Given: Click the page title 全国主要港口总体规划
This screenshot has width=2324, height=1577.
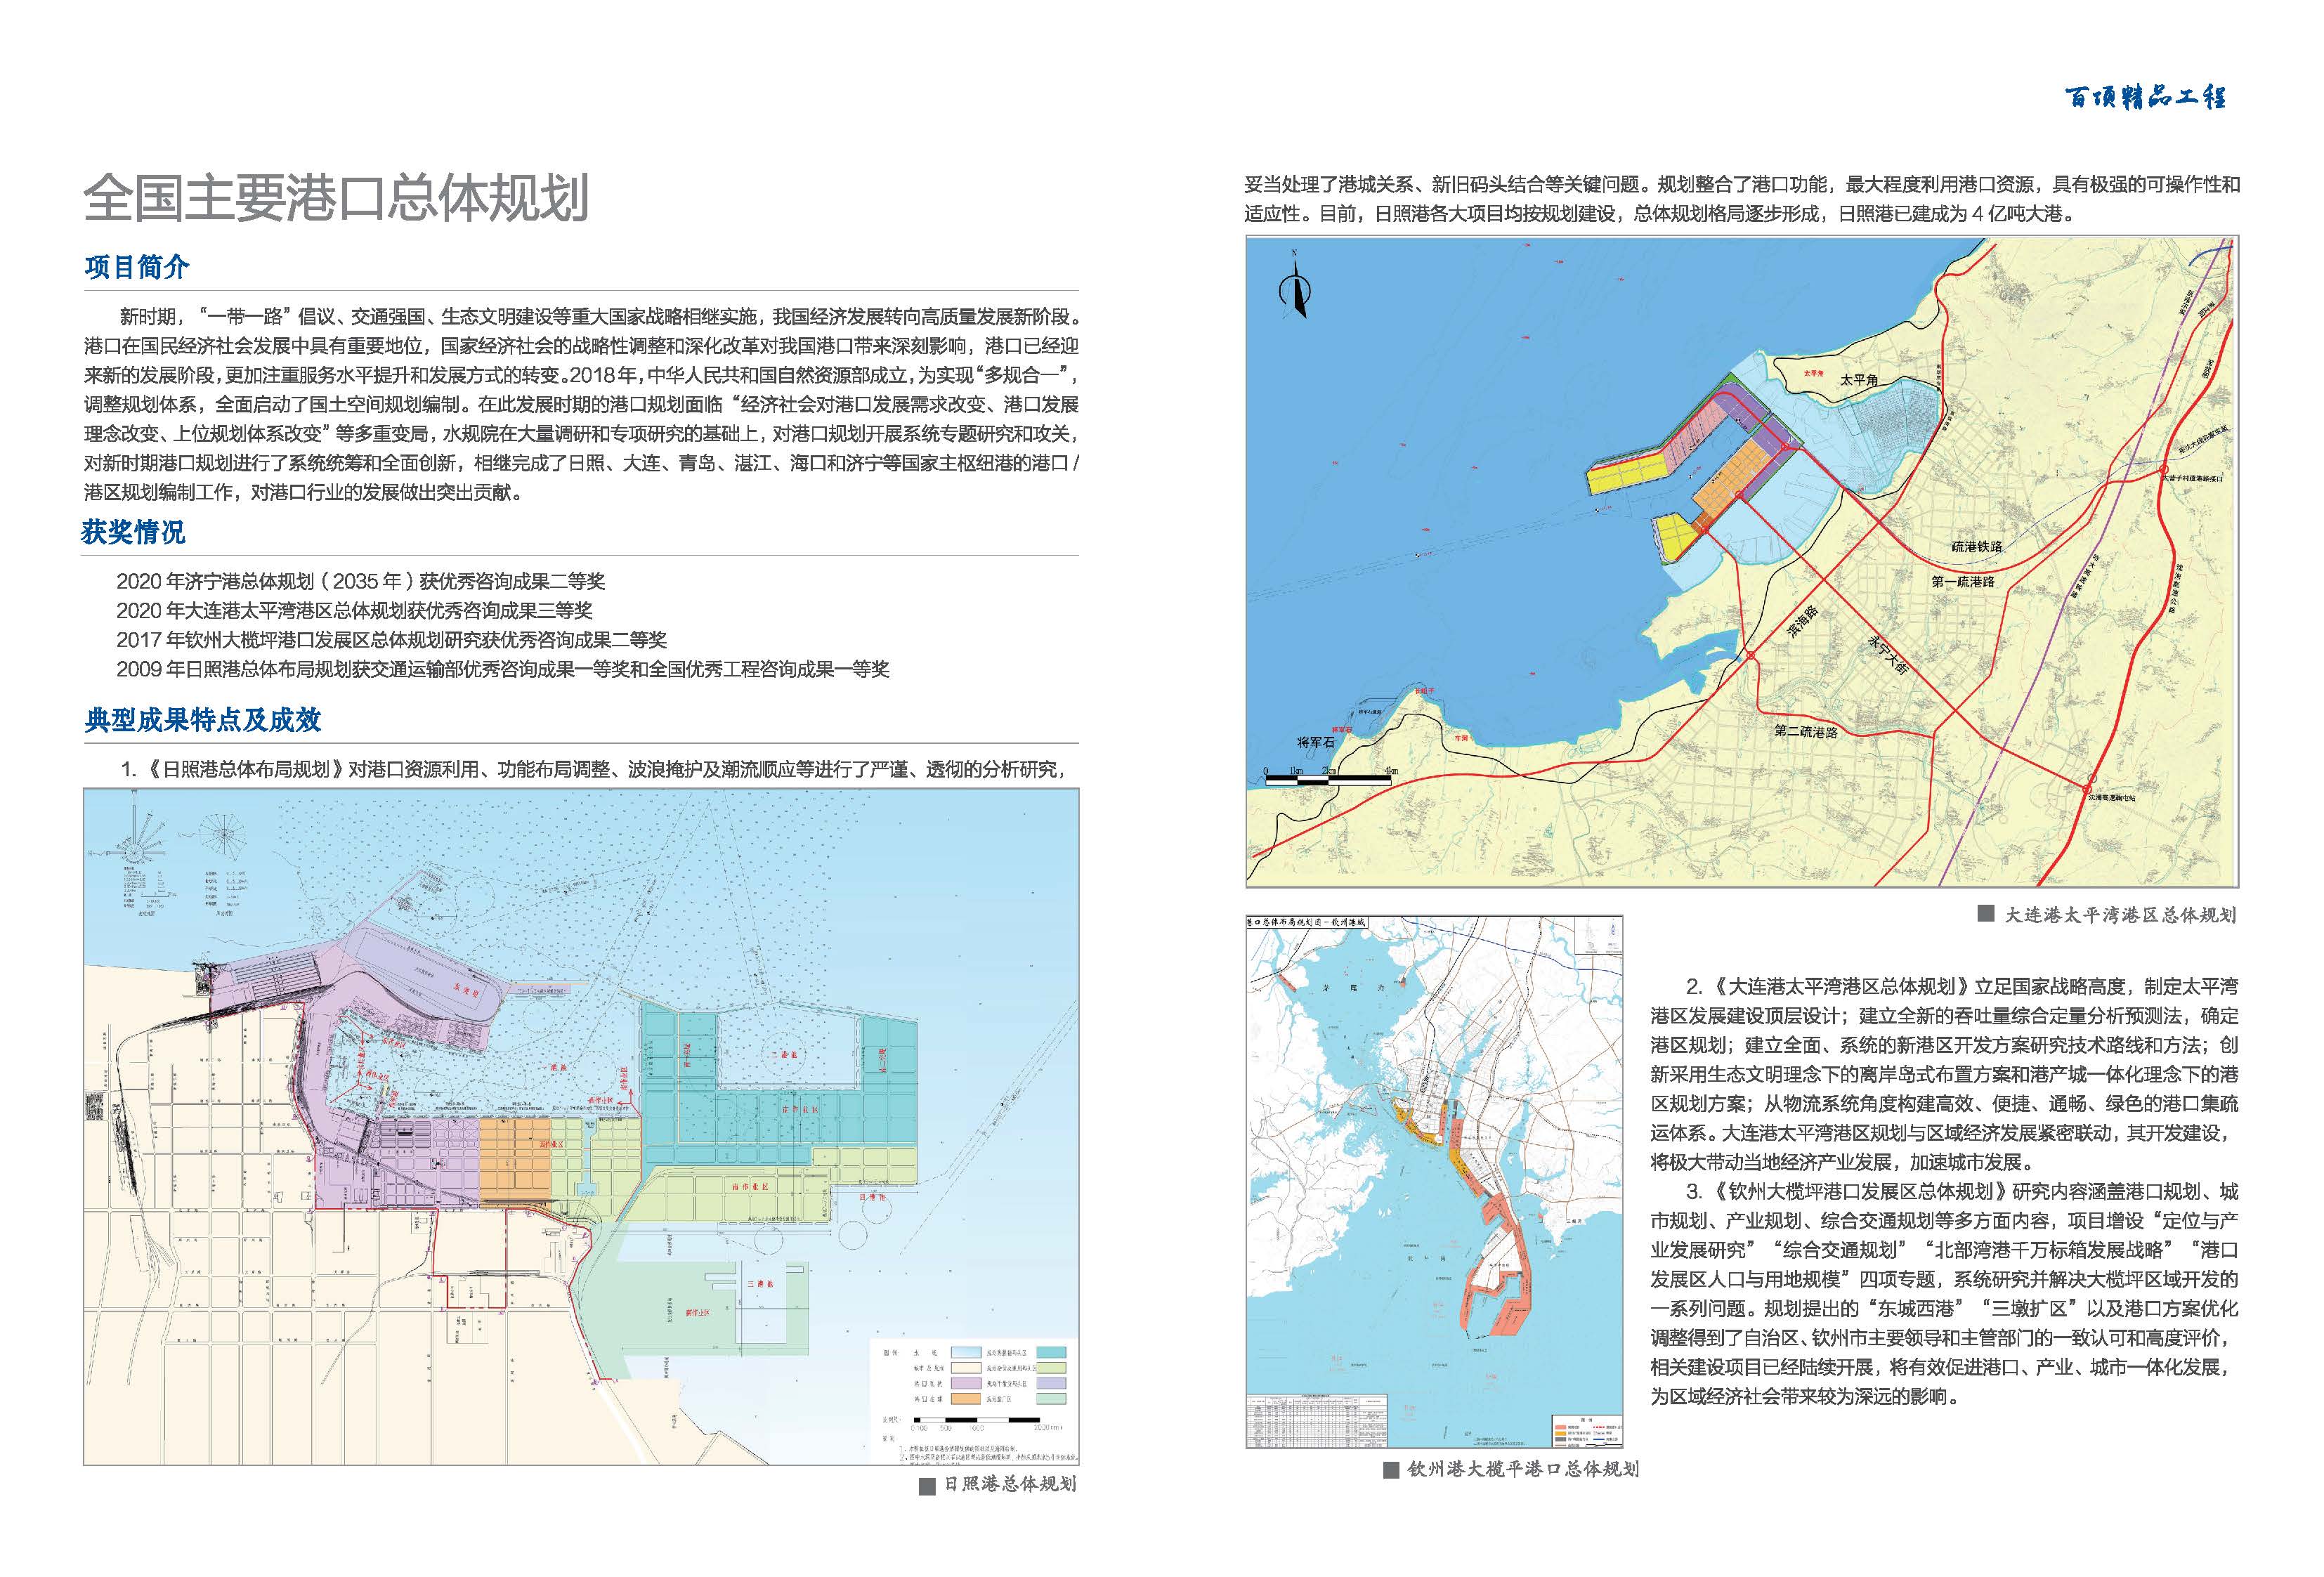Looking at the screenshot, I should click(x=336, y=199).
